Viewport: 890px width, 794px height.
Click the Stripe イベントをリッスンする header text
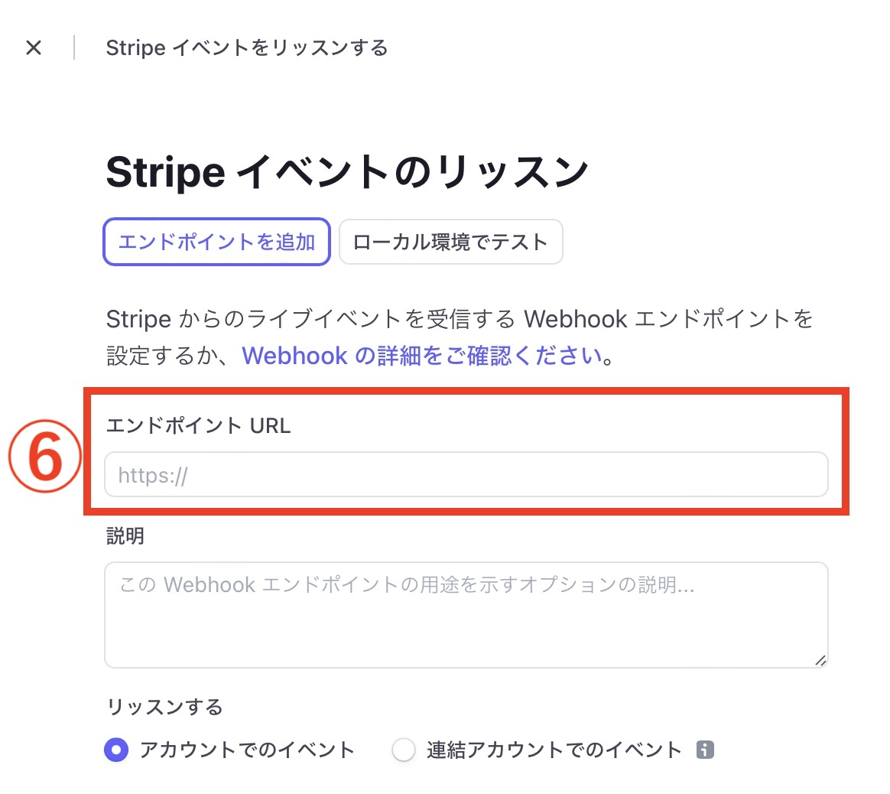tap(246, 47)
